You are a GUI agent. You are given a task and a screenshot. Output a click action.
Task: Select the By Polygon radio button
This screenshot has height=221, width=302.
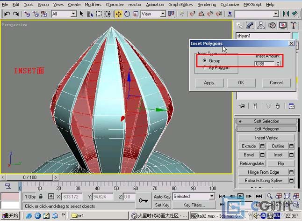pos(205,67)
